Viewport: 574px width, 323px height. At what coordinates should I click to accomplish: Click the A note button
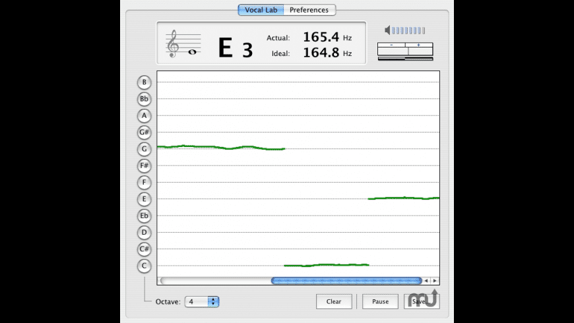point(144,115)
